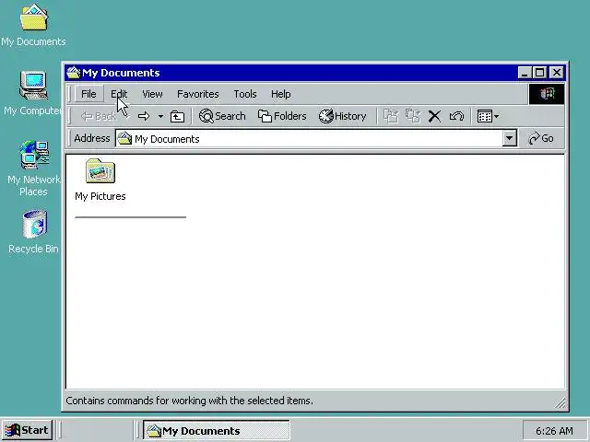Open the Favorites menu

198,94
